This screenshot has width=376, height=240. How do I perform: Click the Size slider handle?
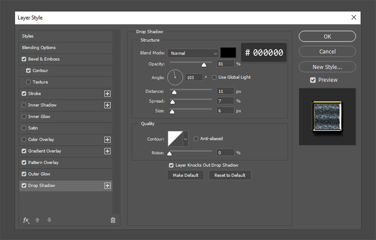172,112
